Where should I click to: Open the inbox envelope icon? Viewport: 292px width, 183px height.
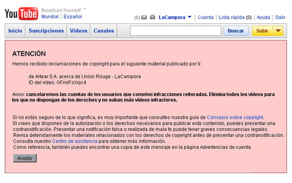pyautogui.click(x=144, y=17)
